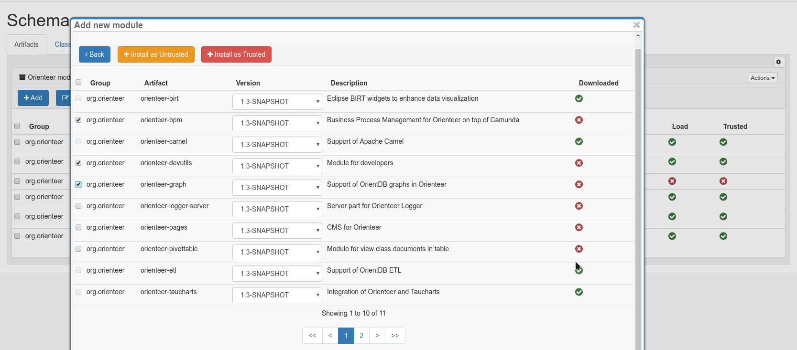Open version dropdown for orienteer-camel
797x350 pixels.
coord(277,145)
